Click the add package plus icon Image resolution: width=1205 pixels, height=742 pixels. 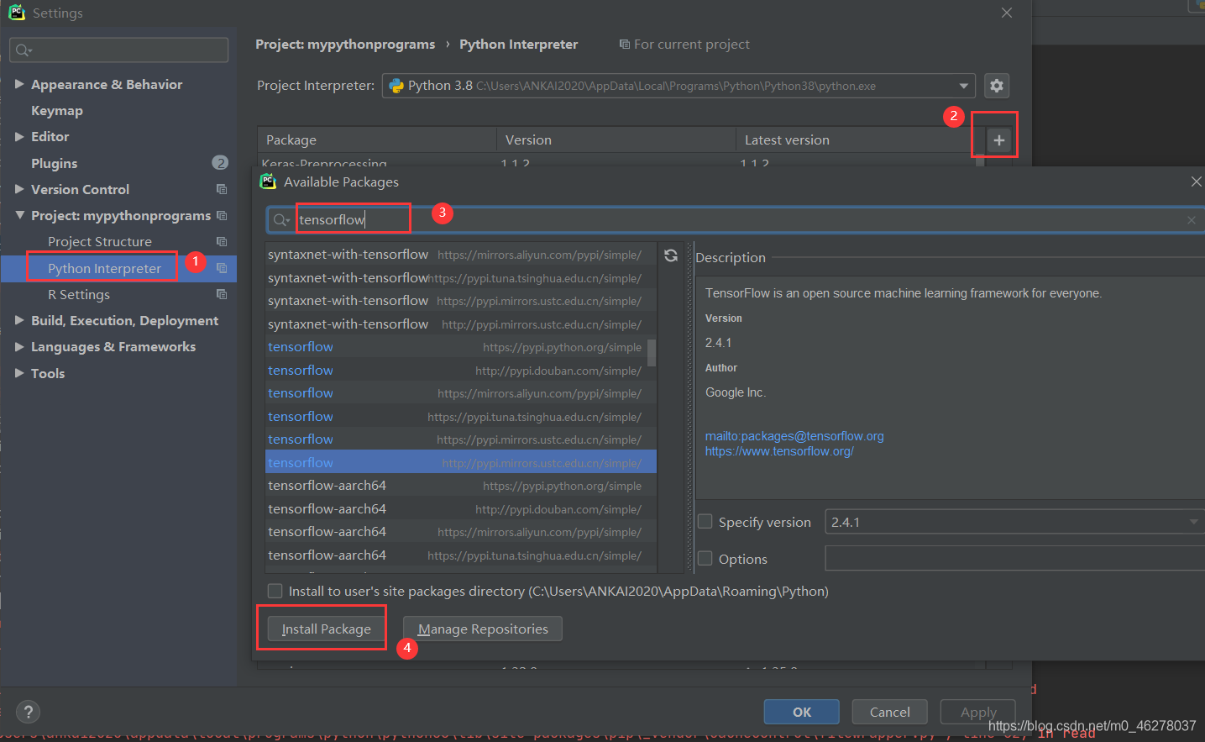998,140
